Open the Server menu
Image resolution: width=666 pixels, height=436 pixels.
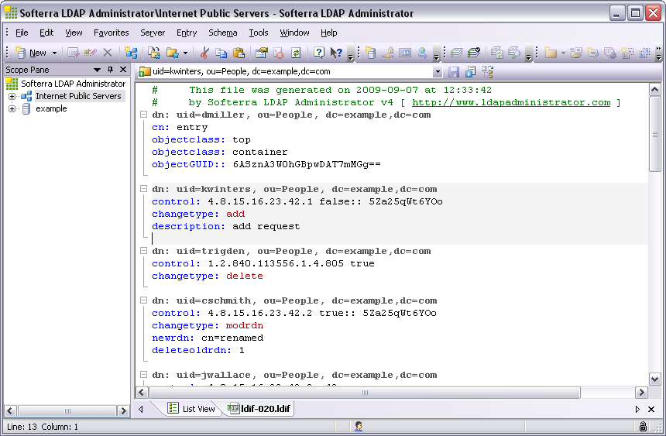click(153, 33)
